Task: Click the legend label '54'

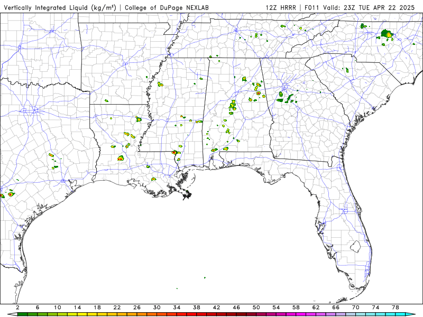Action: pyautogui.click(x=276, y=307)
